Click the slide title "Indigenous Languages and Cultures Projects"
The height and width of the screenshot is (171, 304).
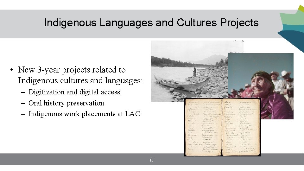(x=151, y=23)
